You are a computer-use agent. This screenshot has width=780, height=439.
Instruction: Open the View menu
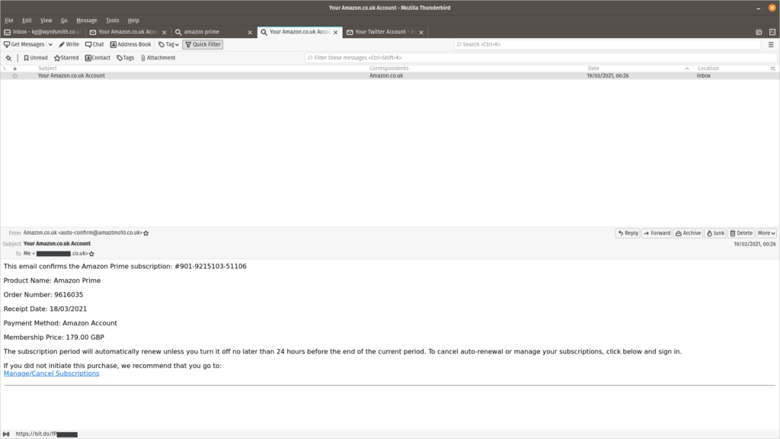click(x=46, y=21)
